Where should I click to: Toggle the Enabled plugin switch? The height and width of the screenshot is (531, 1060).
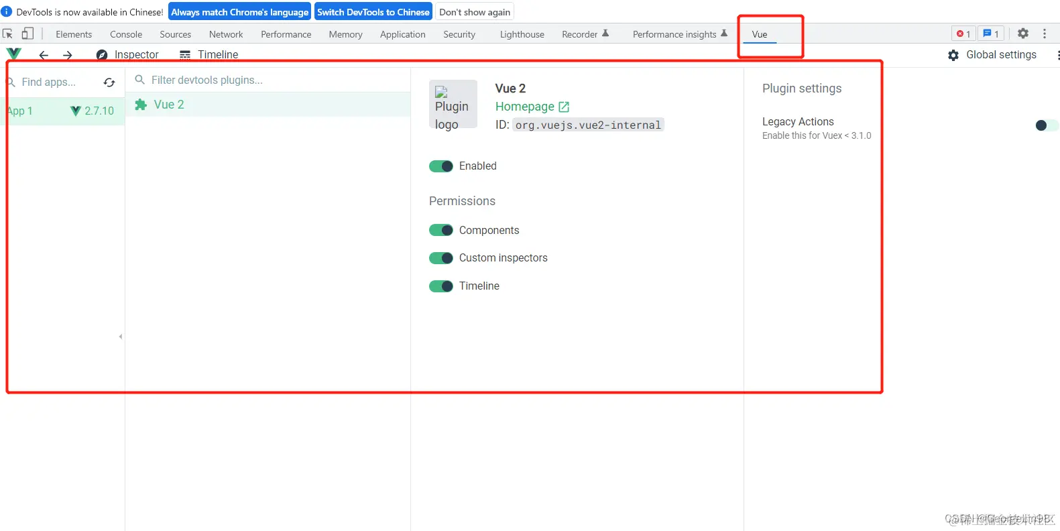(441, 166)
